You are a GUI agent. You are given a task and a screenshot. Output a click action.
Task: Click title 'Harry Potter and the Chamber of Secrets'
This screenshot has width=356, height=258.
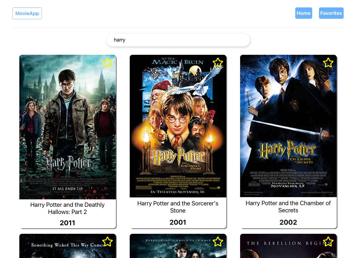point(288,207)
